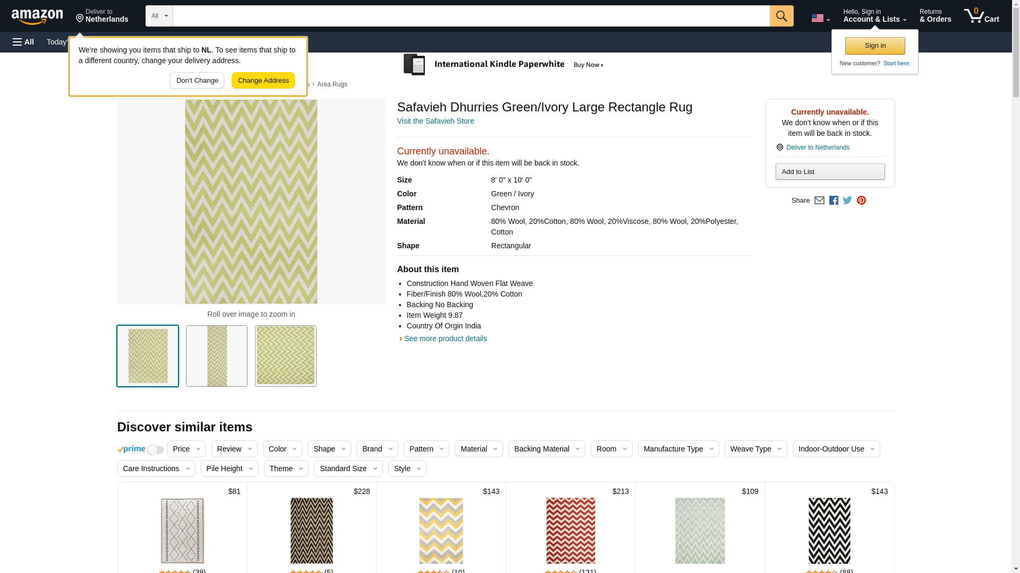This screenshot has width=1020, height=573.
Task: Open the All hamburger menu
Action: 23,42
